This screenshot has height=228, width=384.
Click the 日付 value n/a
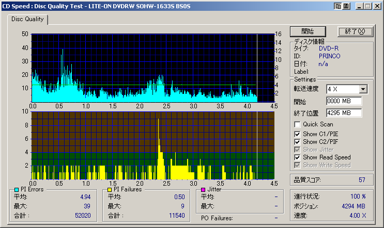coord(323,64)
